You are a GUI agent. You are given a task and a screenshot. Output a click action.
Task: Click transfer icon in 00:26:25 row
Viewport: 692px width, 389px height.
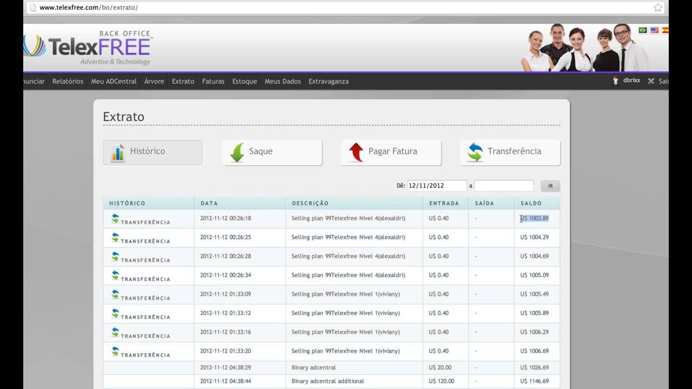[115, 237]
